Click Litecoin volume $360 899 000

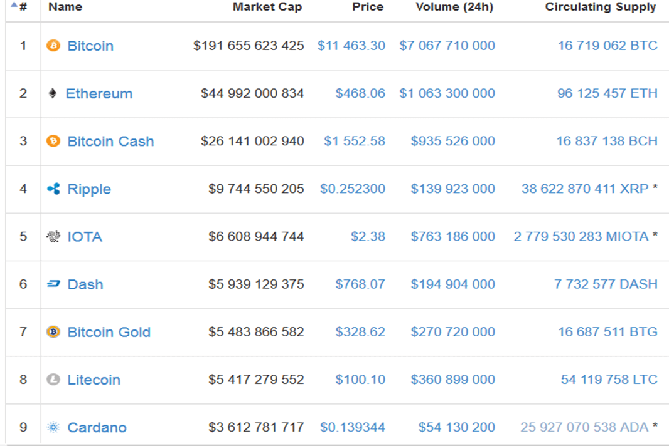(452, 380)
